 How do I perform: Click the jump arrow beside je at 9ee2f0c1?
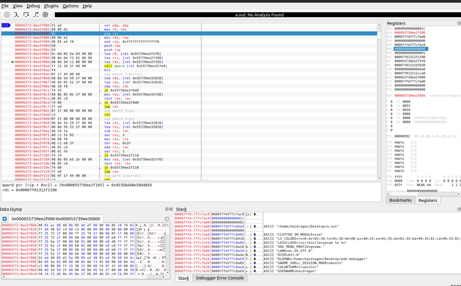point(100,91)
